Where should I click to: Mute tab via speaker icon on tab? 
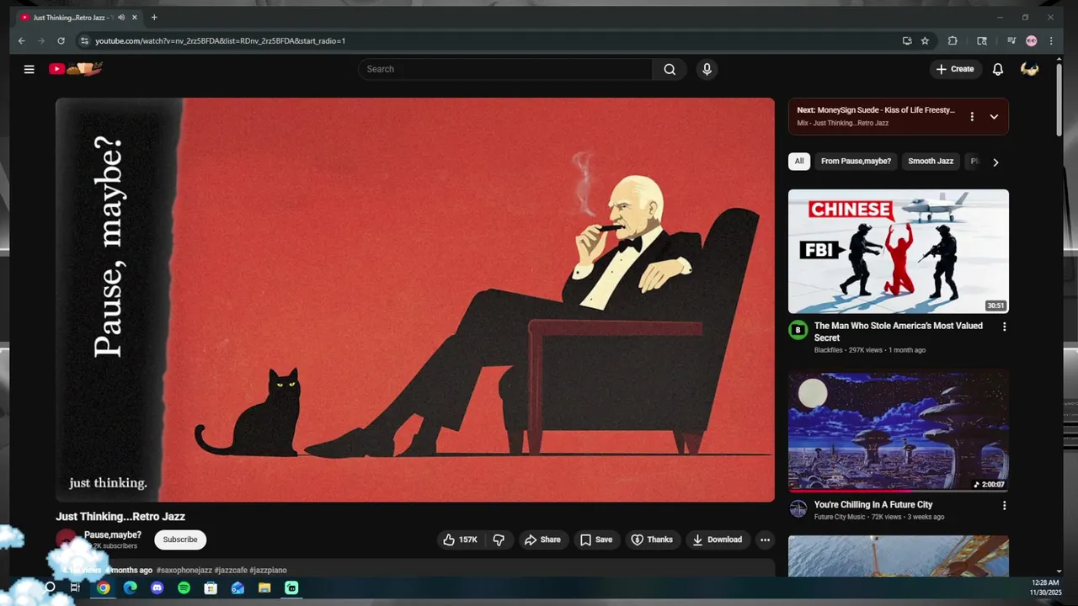point(121,18)
